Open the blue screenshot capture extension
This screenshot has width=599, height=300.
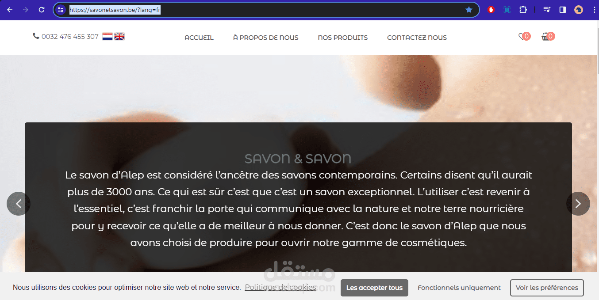click(507, 10)
